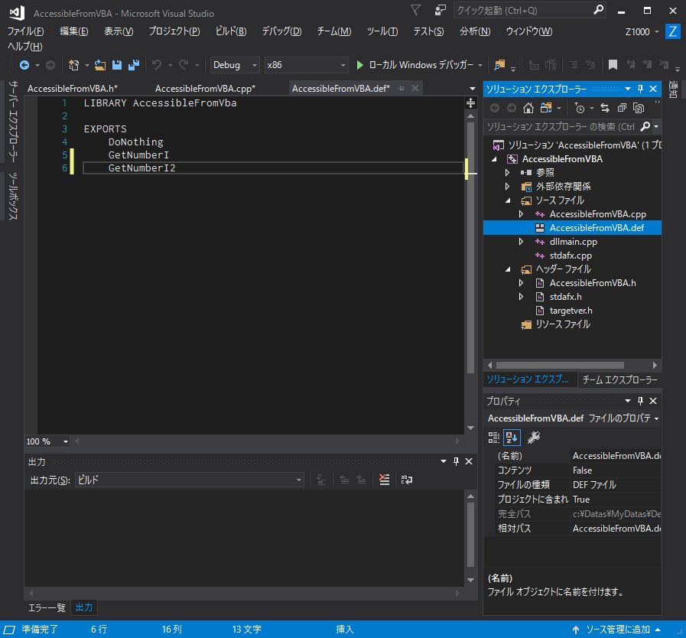Pin the Properties panel
686x638 pixels.
tap(640, 401)
